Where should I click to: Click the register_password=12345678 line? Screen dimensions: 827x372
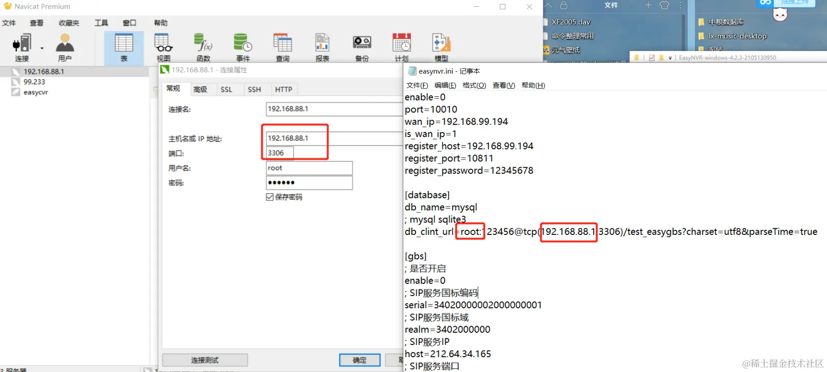[469, 171]
